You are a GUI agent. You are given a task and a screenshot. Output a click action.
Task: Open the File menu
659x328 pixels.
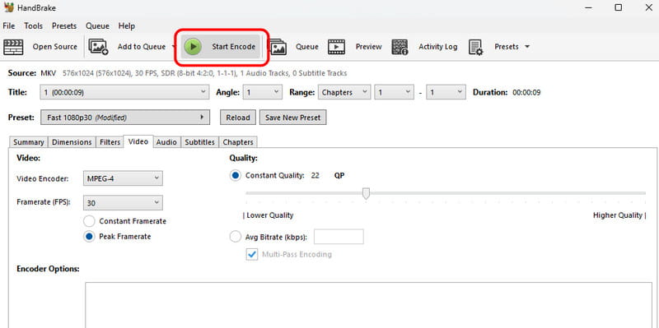coord(9,26)
